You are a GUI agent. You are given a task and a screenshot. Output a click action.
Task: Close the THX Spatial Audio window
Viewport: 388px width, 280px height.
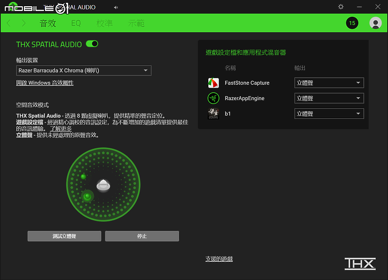tap(377, 7)
